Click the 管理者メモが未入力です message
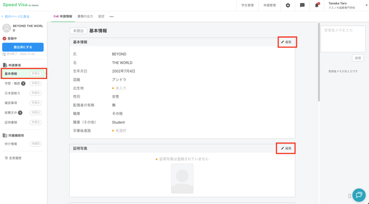 point(343,71)
